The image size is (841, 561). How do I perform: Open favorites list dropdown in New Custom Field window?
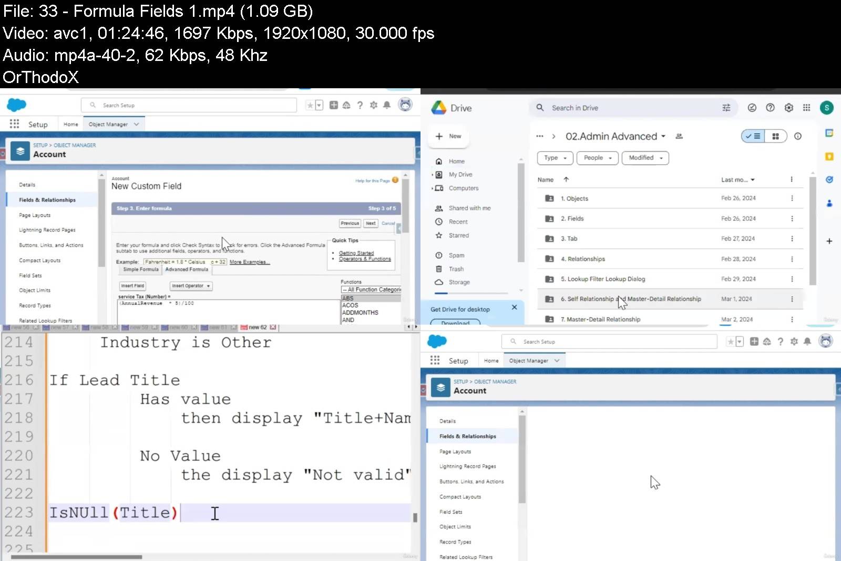point(319,106)
